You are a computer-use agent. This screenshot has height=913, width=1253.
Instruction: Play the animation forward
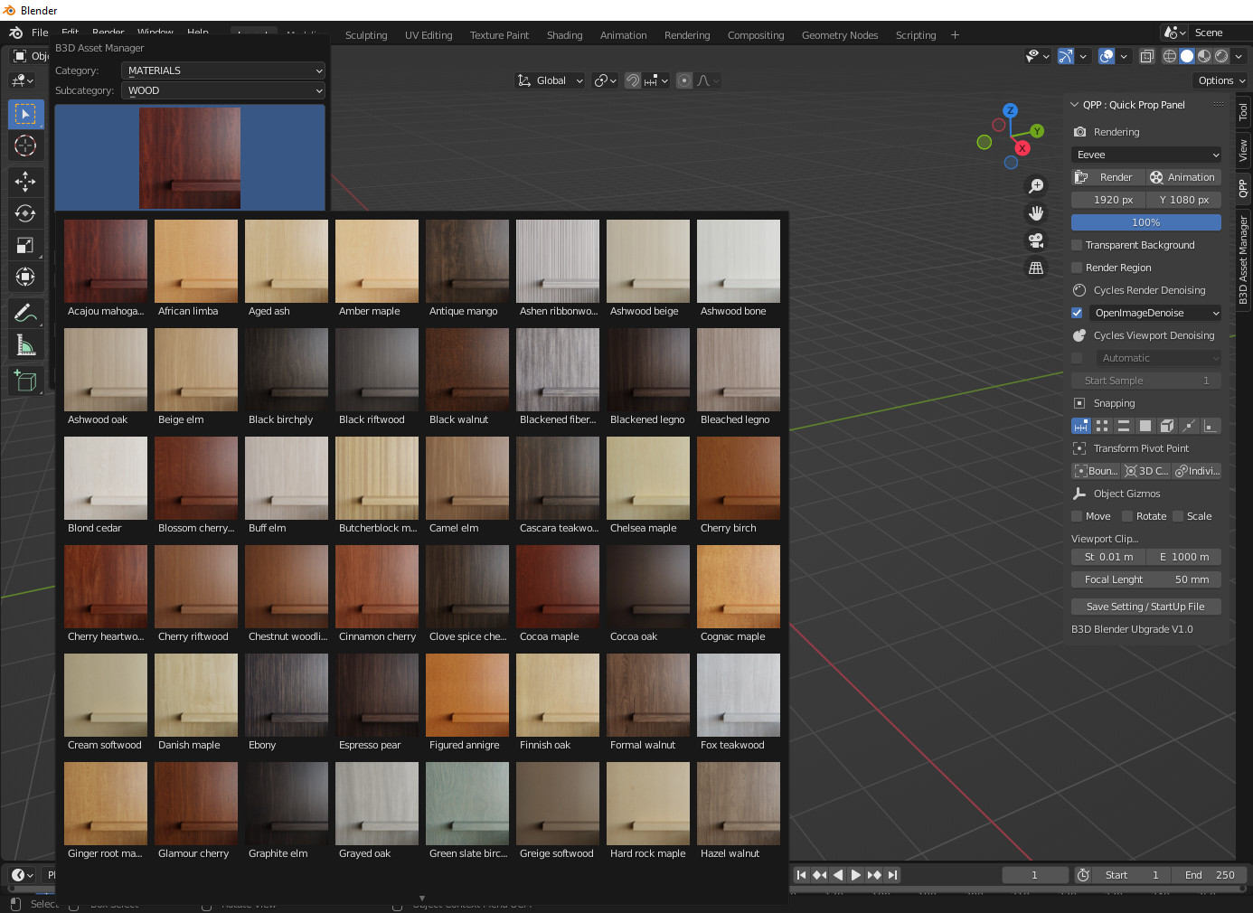(x=856, y=875)
